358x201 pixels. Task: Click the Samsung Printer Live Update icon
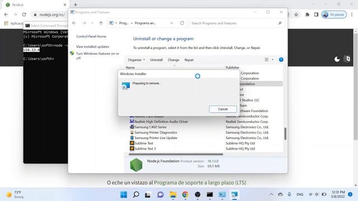[132, 138]
